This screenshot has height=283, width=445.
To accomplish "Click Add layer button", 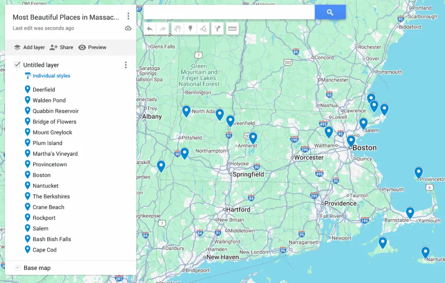I will 30,47.
